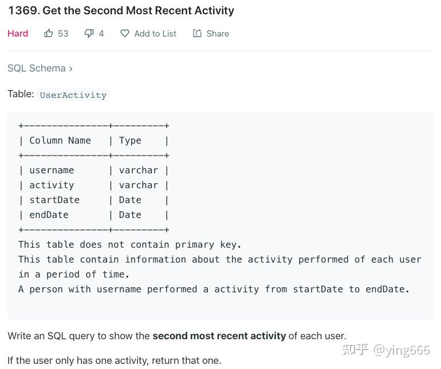Click the startDate column row

click(x=54, y=200)
